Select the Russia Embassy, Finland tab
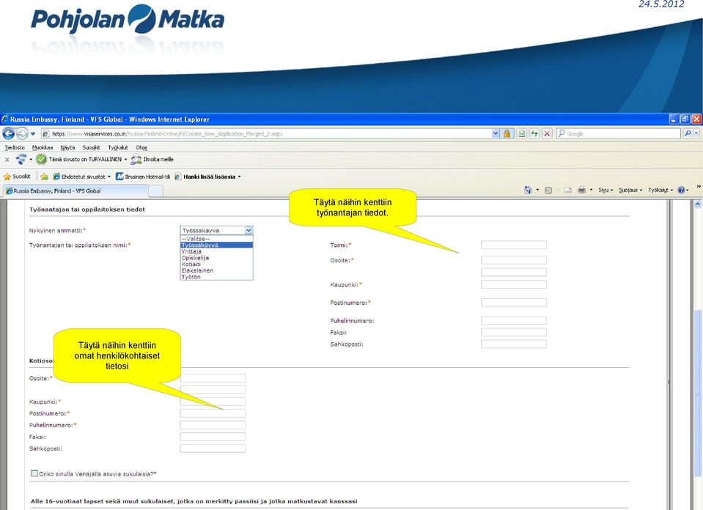Viewport: 703px width, 510px height. click(x=76, y=191)
